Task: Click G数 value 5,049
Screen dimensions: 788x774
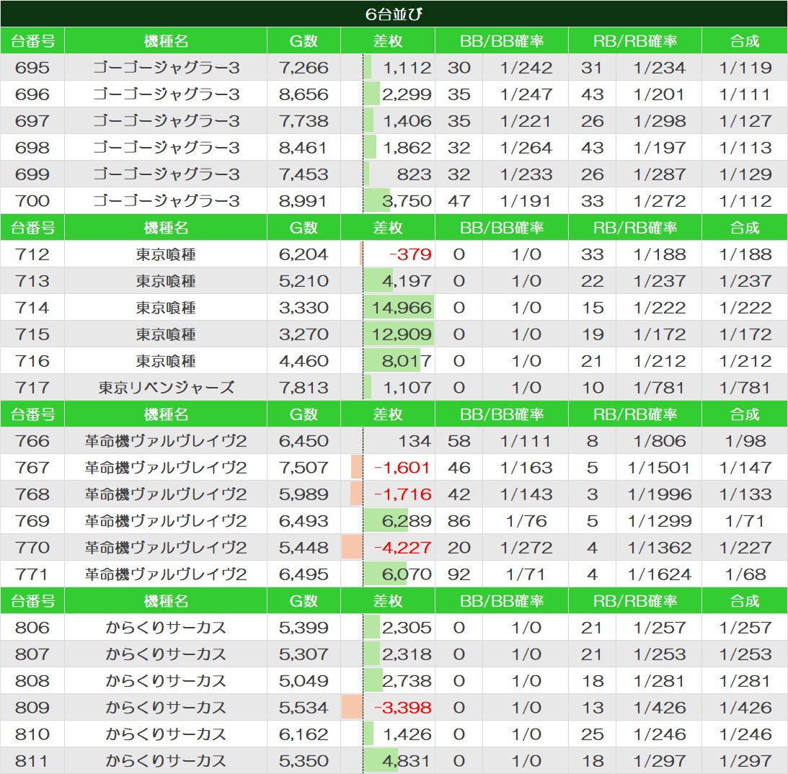Action: [304, 680]
